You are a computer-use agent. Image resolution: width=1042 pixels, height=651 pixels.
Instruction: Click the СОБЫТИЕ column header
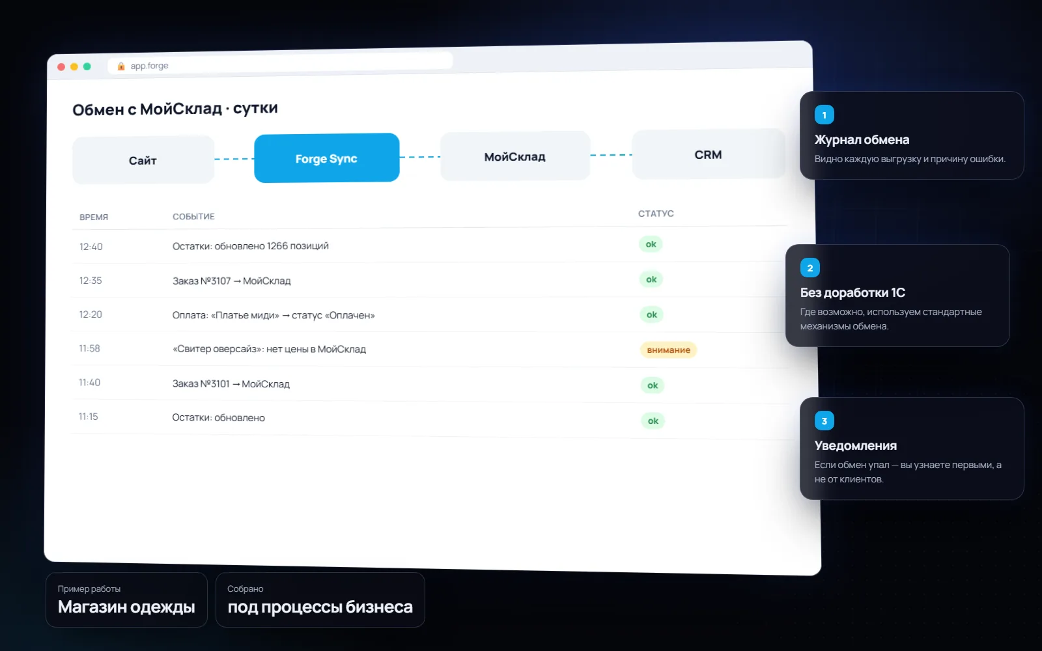[x=193, y=216]
